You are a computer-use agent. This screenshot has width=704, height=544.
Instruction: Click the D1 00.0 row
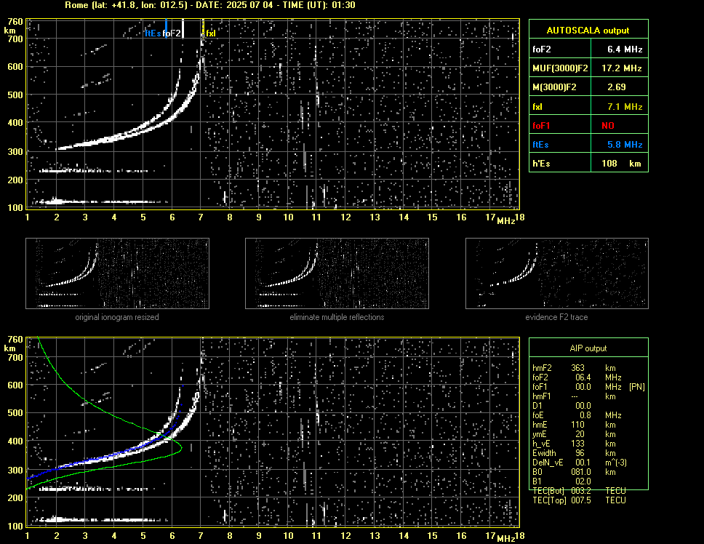561,405
